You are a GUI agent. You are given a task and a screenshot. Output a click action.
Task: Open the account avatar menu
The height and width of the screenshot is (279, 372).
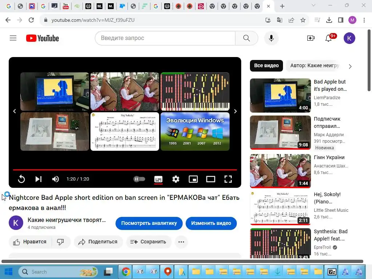(x=349, y=38)
